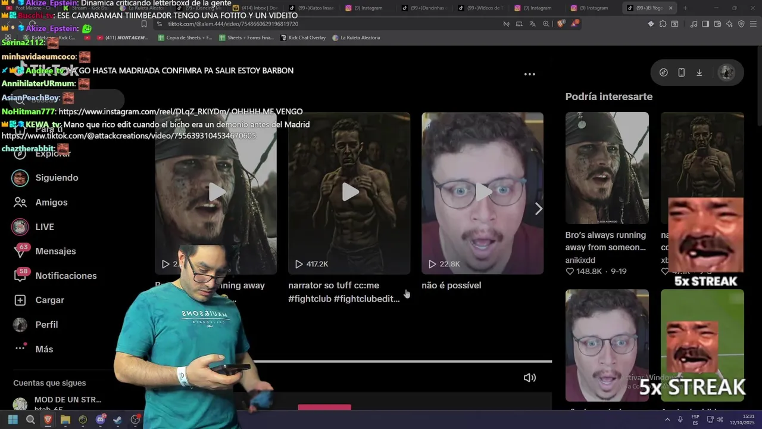The height and width of the screenshot is (429, 762).
Task: Open the profile avatar in top right
Action: 726,72
